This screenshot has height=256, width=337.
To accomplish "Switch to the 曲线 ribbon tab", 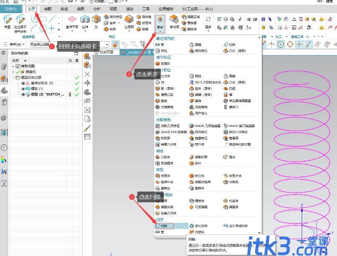I will (64, 9).
